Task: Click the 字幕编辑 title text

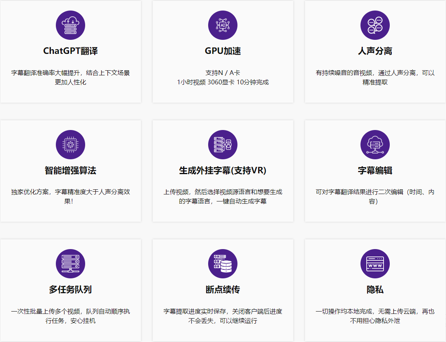Action: (375, 169)
